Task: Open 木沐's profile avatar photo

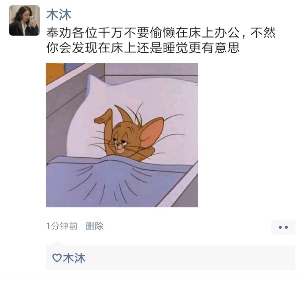Action: click(24, 21)
